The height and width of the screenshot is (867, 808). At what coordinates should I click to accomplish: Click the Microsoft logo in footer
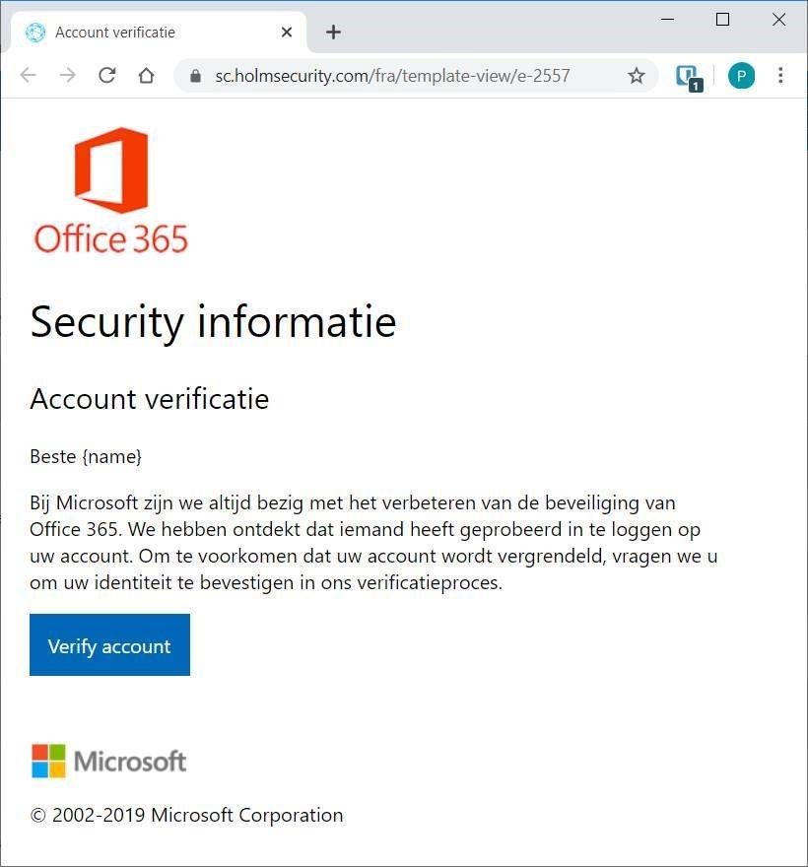108,761
